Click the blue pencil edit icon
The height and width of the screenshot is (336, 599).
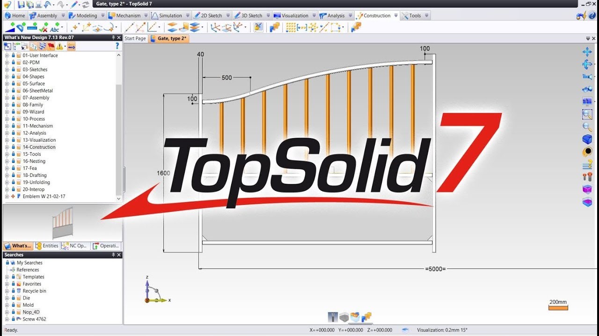pyautogui.click(x=74, y=5)
